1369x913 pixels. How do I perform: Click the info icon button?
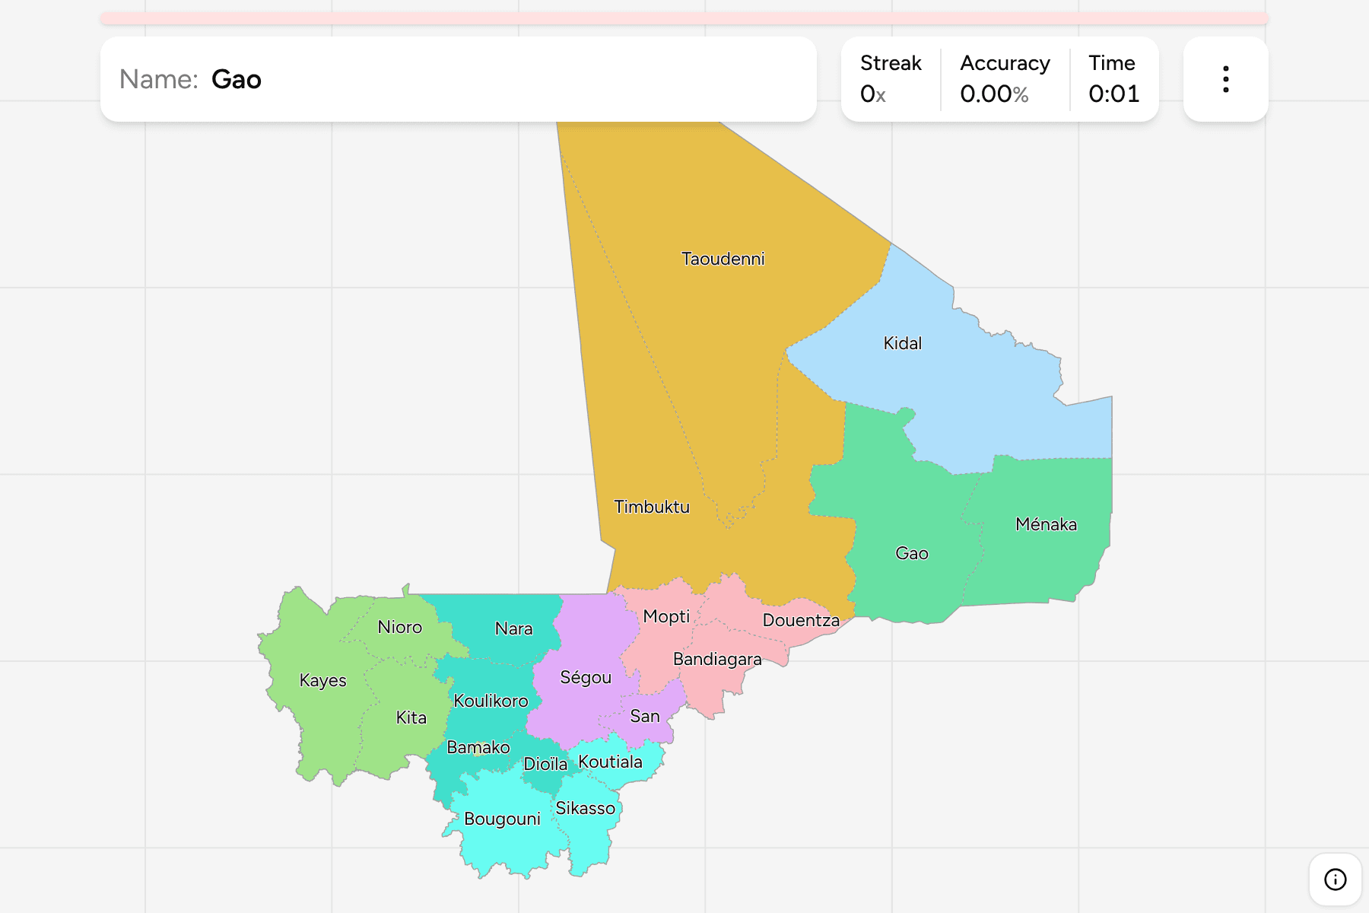(x=1335, y=880)
